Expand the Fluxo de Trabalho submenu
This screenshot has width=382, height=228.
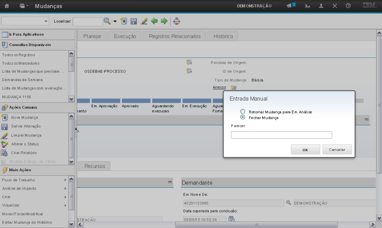[34, 180]
